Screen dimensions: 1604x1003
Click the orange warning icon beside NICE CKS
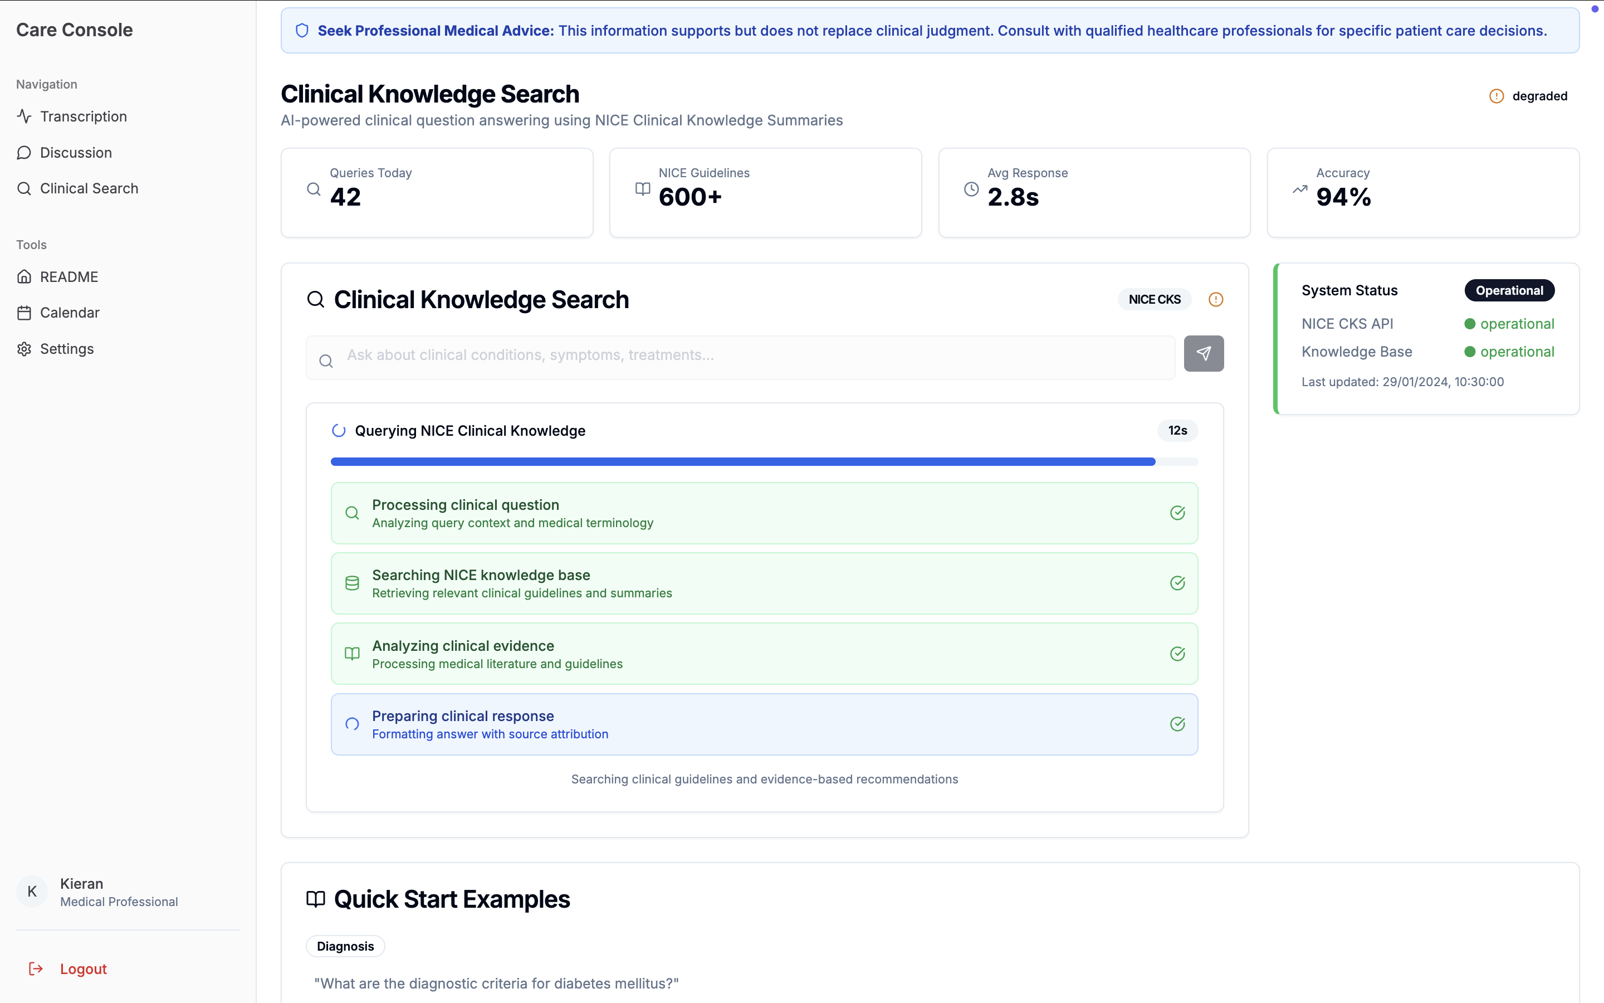click(1216, 299)
